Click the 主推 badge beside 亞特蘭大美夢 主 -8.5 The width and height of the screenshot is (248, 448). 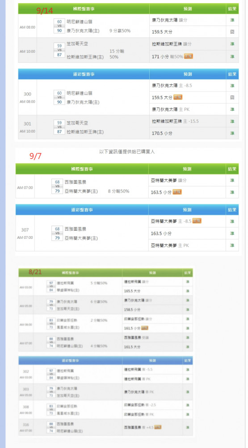pyautogui.click(x=197, y=221)
